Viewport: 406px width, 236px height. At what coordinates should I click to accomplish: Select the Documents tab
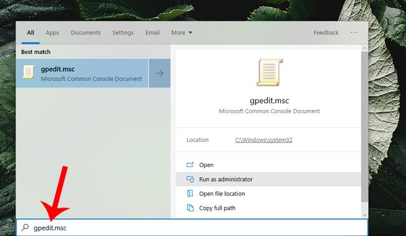[x=86, y=32]
